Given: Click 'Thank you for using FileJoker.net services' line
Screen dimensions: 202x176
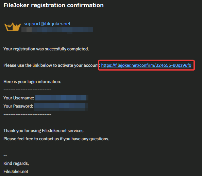Looking at the screenshot, I should pos(44,131).
